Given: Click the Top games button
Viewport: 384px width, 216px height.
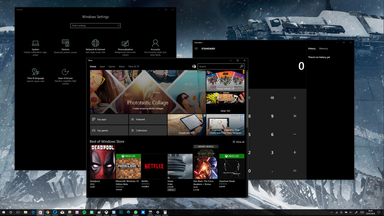Looking at the screenshot, I should pyautogui.click(x=109, y=131).
